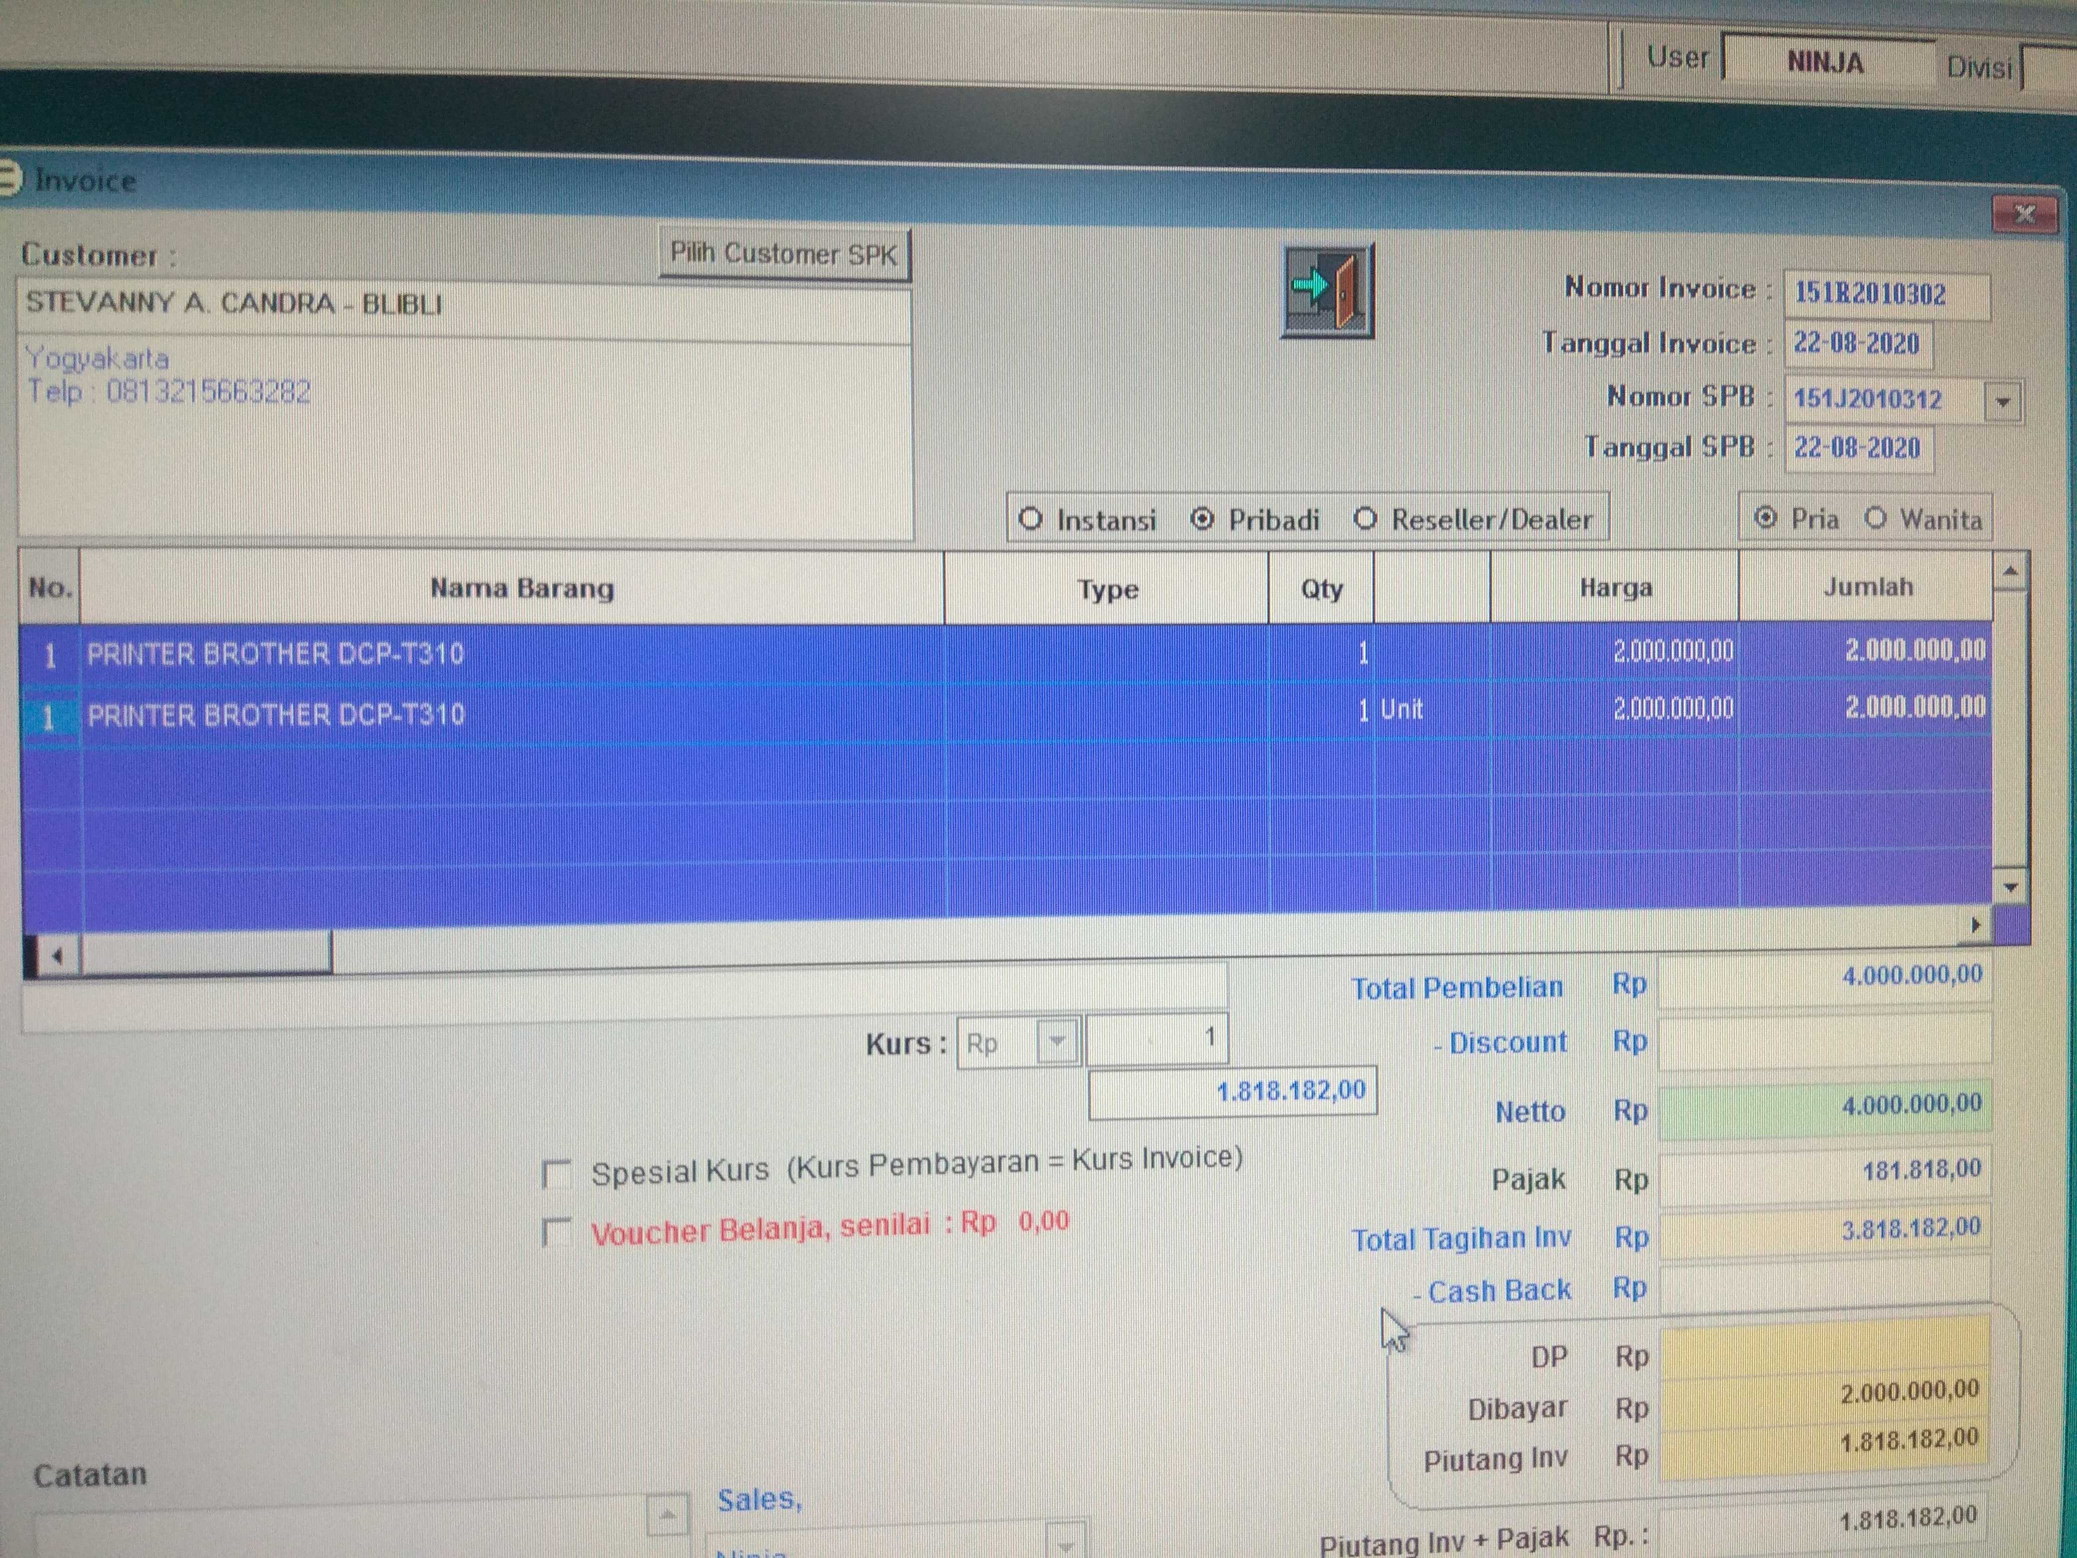This screenshot has width=2077, height=1558.
Task: Open the Sales dropdown list
Action: pos(1065,1543)
